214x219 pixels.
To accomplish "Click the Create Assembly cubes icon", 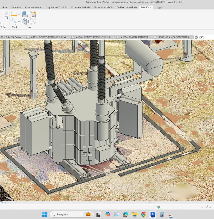I will [x=25, y=15].
